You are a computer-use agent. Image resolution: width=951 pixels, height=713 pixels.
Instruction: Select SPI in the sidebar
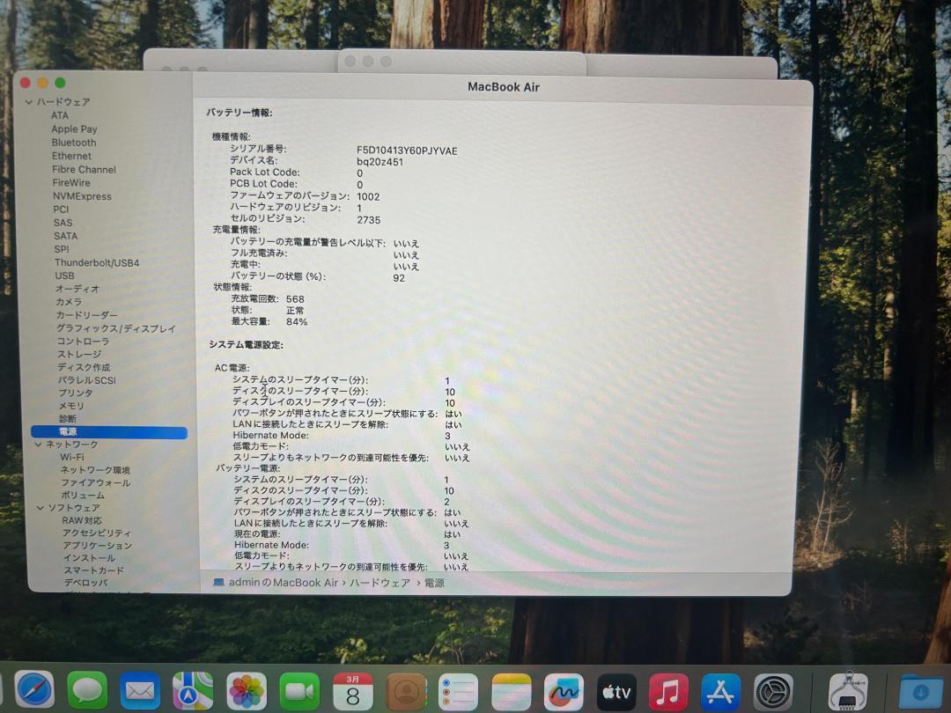[x=62, y=249]
